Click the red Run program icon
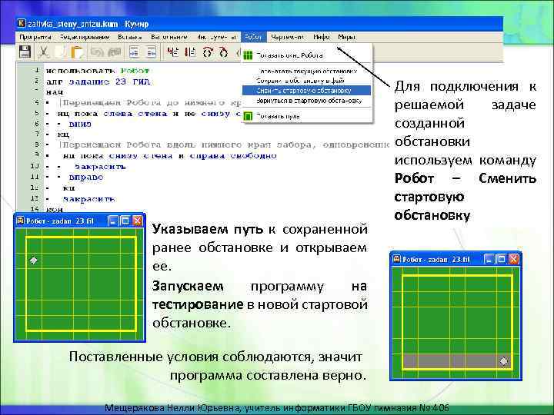This screenshot has height=415, width=554. (x=173, y=52)
